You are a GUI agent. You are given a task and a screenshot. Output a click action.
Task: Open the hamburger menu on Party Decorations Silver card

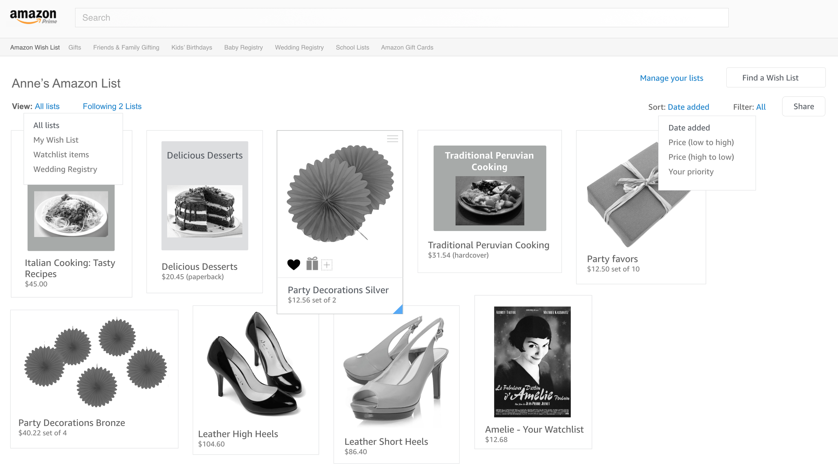392,139
